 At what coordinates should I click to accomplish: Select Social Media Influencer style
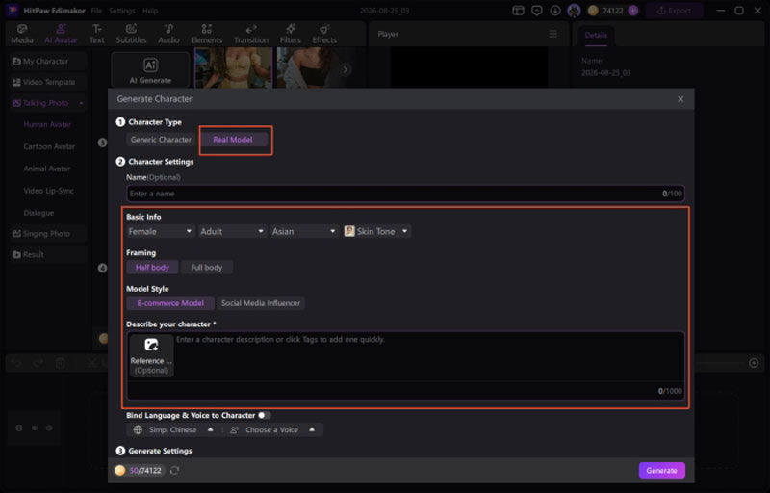click(x=260, y=303)
